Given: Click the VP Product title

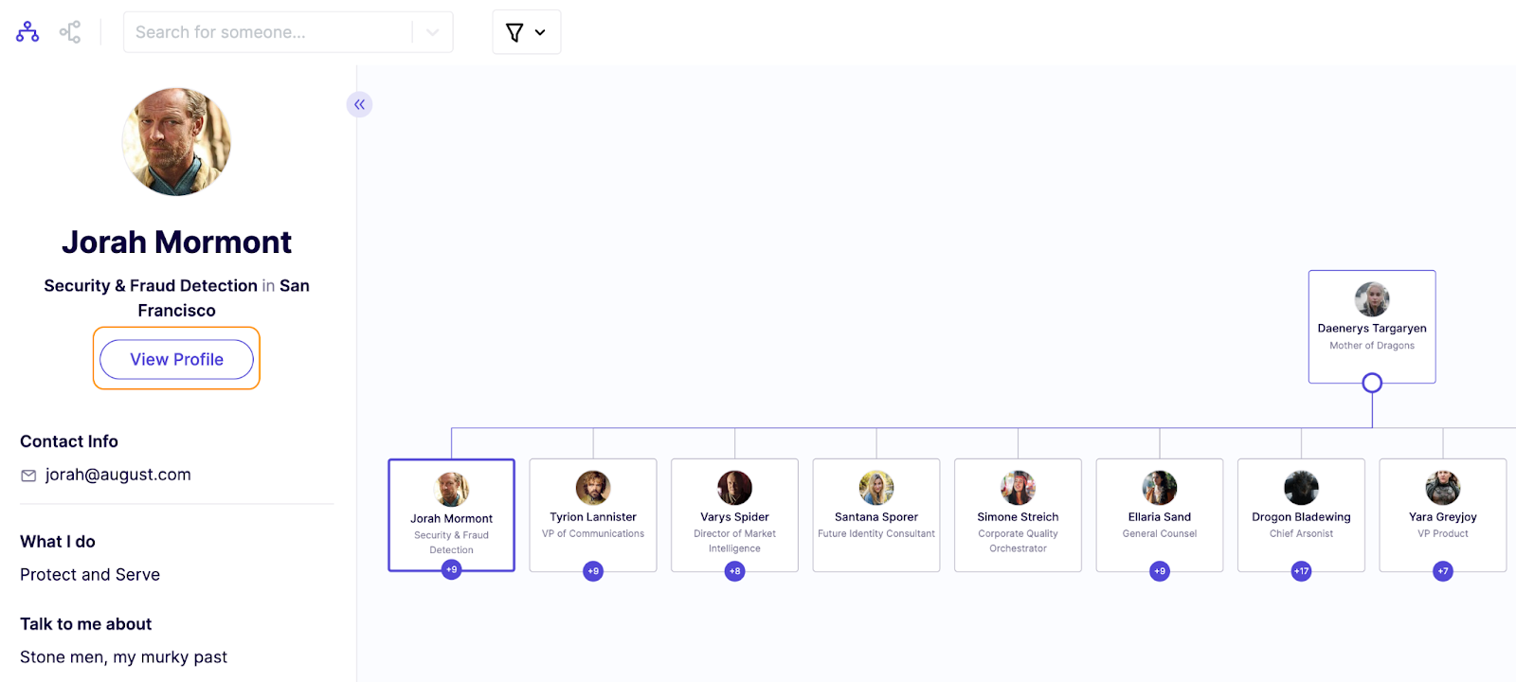Looking at the screenshot, I should [x=1443, y=534].
